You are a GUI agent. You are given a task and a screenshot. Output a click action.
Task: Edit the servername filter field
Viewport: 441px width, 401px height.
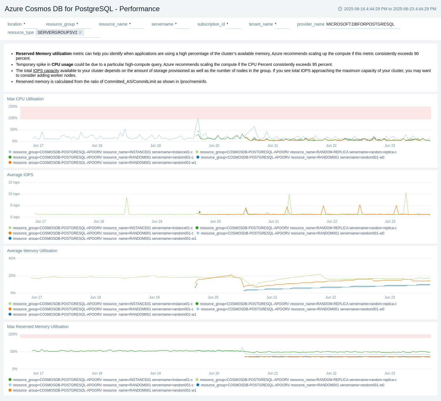pyautogui.click(x=182, y=24)
